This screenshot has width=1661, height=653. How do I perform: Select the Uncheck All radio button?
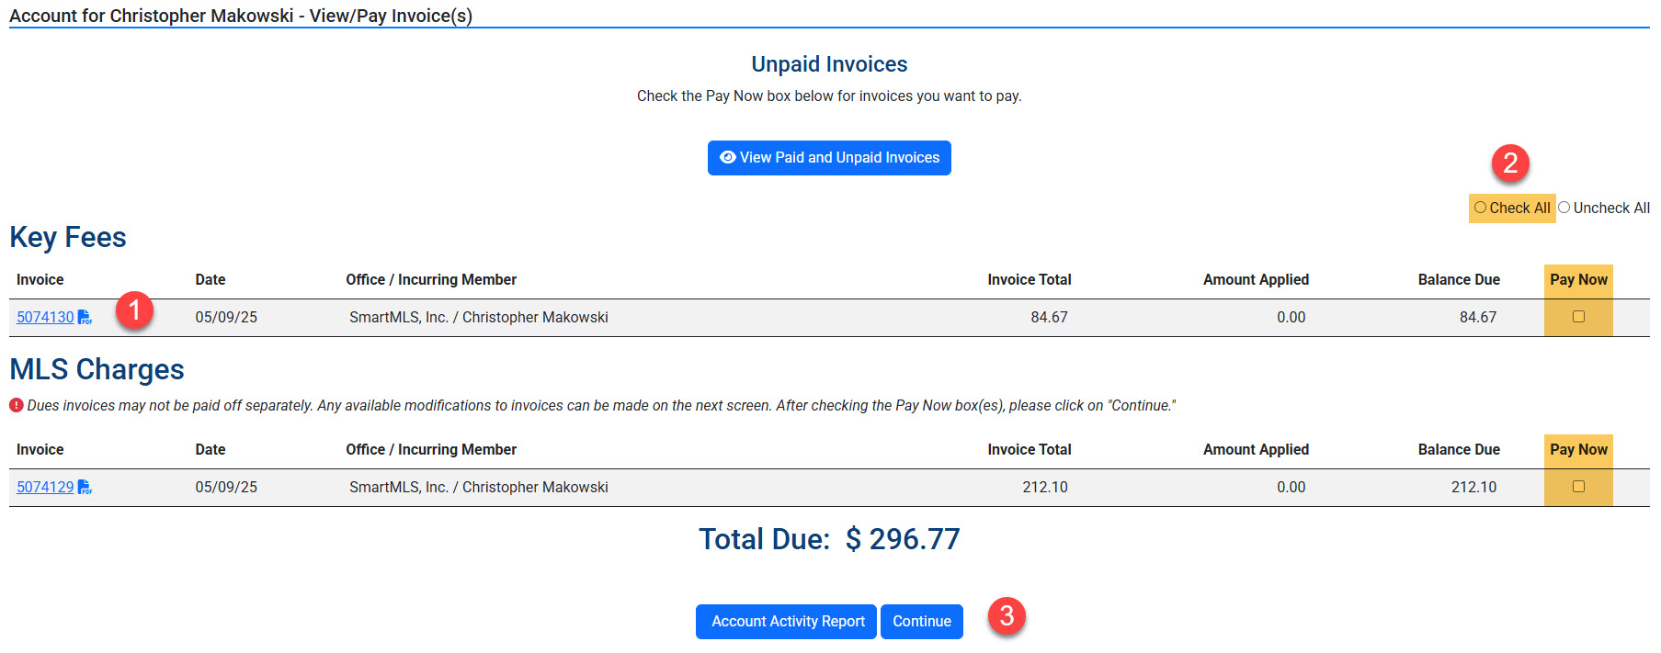pos(1564,208)
